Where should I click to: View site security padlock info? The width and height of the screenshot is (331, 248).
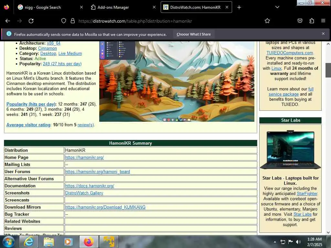click(x=73, y=21)
